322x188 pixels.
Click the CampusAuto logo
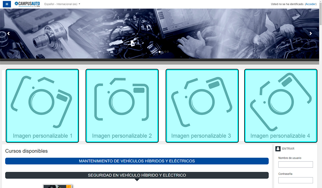(x=27, y=4)
